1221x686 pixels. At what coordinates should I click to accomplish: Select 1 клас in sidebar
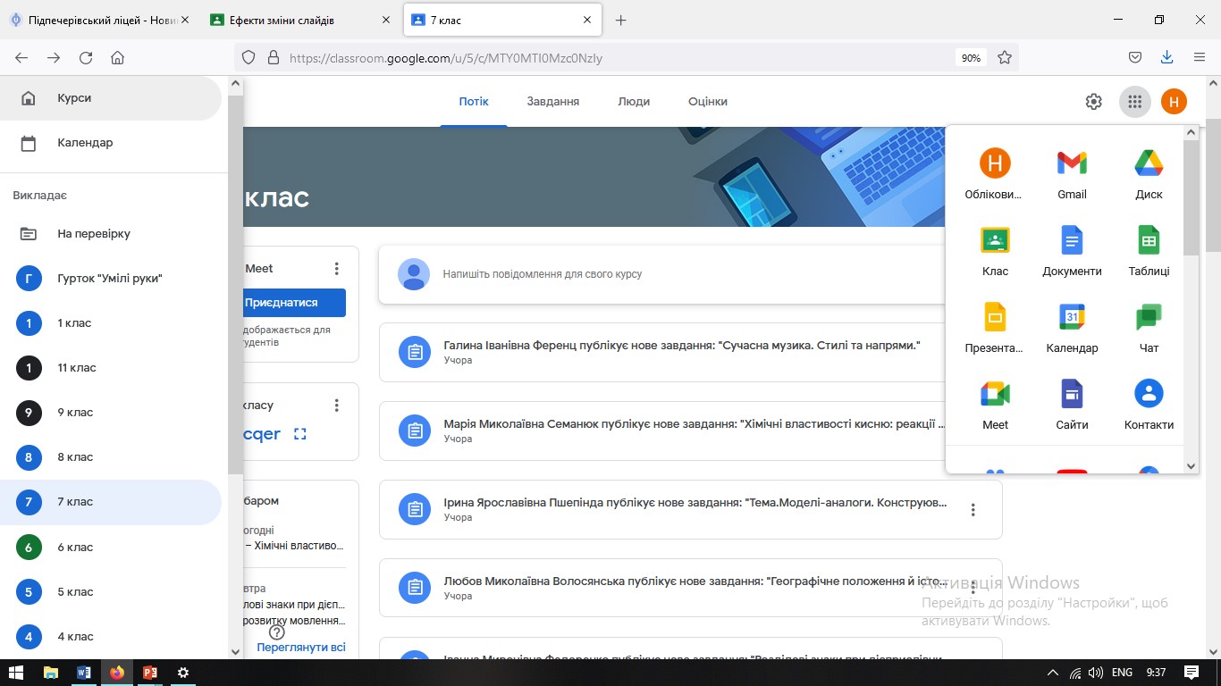coord(111,323)
